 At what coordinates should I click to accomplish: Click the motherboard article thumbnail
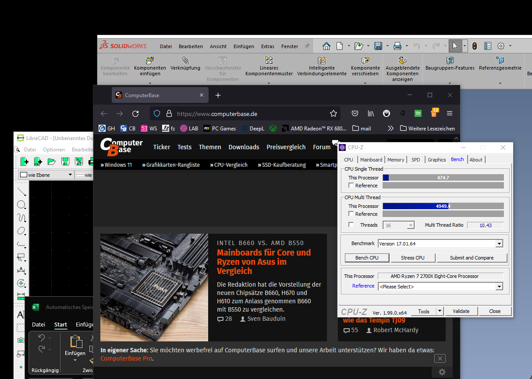[154, 288]
